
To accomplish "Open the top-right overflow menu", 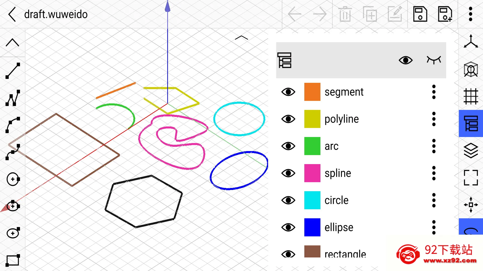I will click(x=470, y=14).
